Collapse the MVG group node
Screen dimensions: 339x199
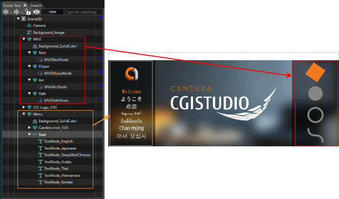coord(24,39)
